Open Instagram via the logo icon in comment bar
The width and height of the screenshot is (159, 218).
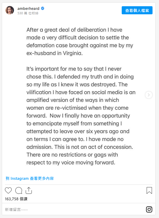(x=149, y=209)
